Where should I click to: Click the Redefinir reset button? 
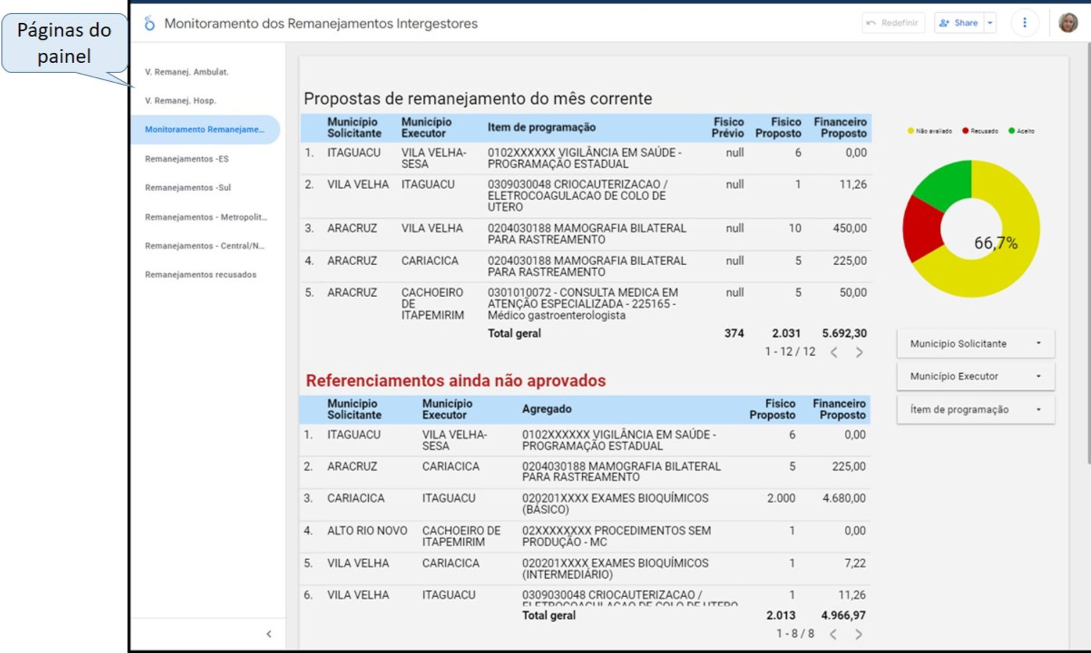(893, 23)
